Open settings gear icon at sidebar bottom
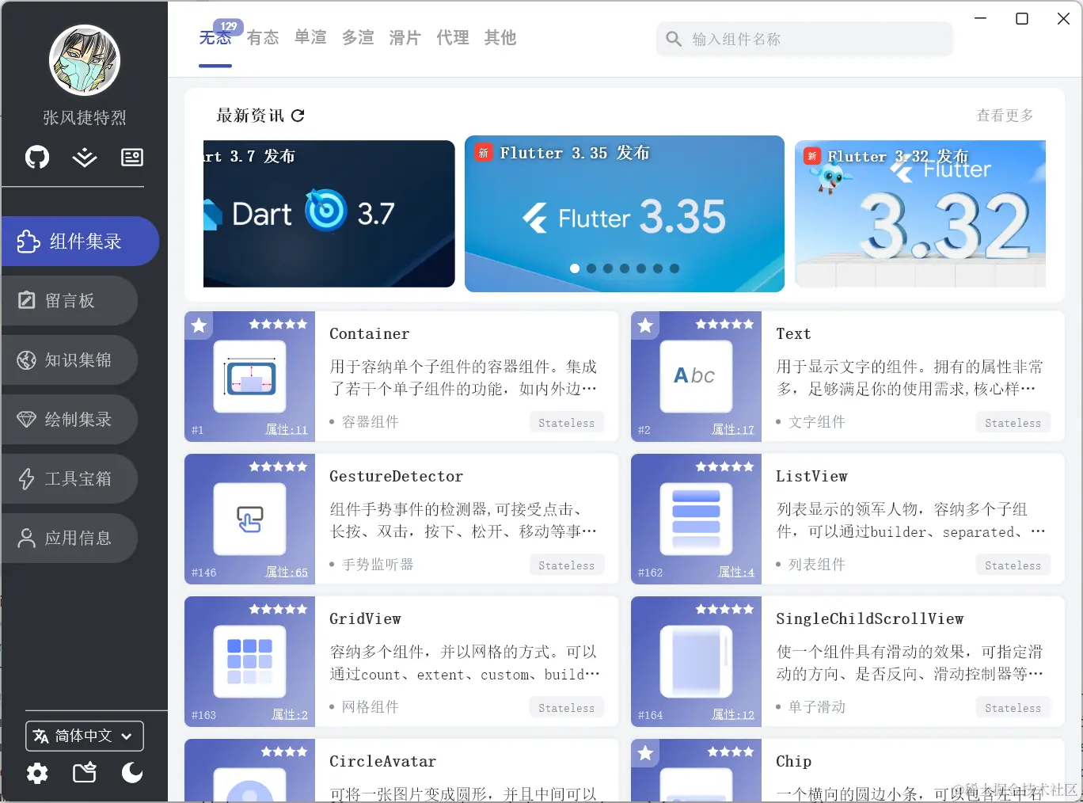Image resolution: width=1083 pixels, height=803 pixels. pyautogui.click(x=37, y=773)
